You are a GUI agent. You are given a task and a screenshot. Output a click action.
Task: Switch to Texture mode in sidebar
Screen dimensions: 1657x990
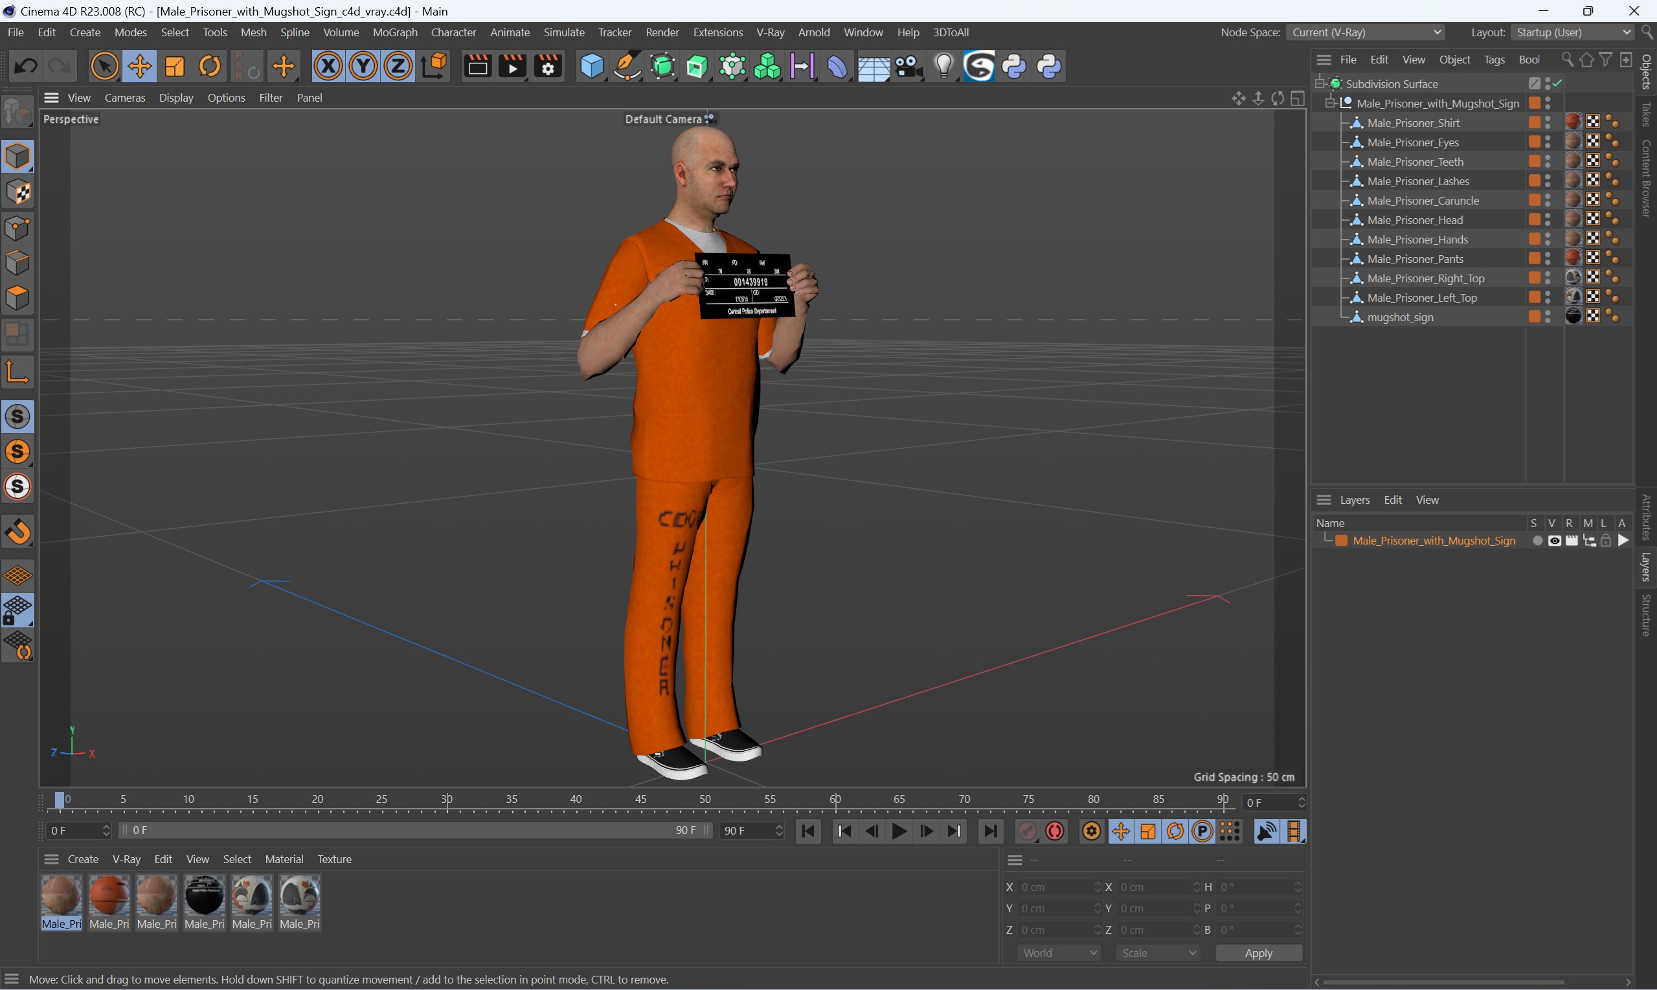pyautogui.click(x=17, y=192)
